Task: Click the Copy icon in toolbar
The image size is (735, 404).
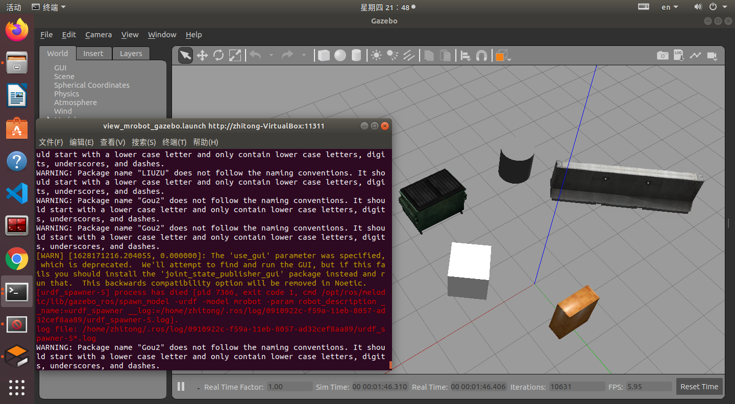Action: [429, 56]
